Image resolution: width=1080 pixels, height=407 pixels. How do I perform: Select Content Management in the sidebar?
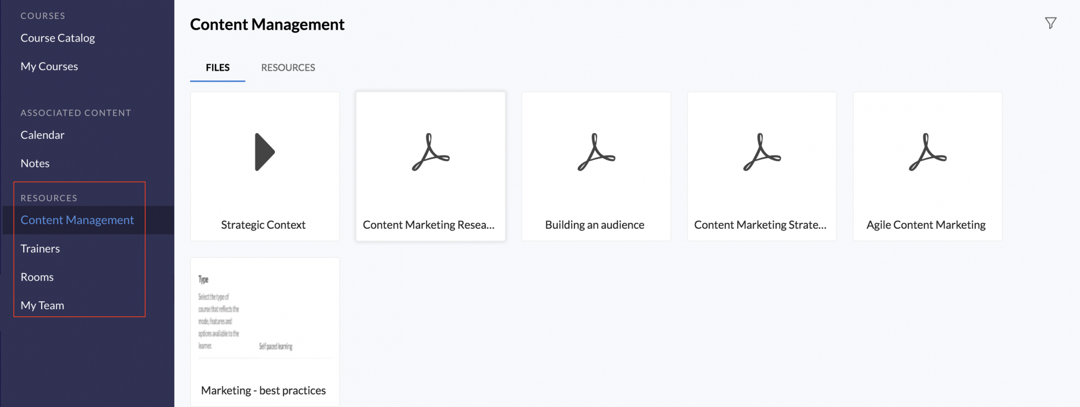pos(77,220)
